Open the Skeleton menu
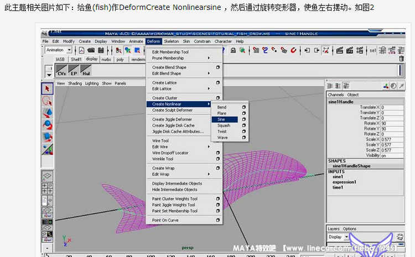 [x=171, y=41]
